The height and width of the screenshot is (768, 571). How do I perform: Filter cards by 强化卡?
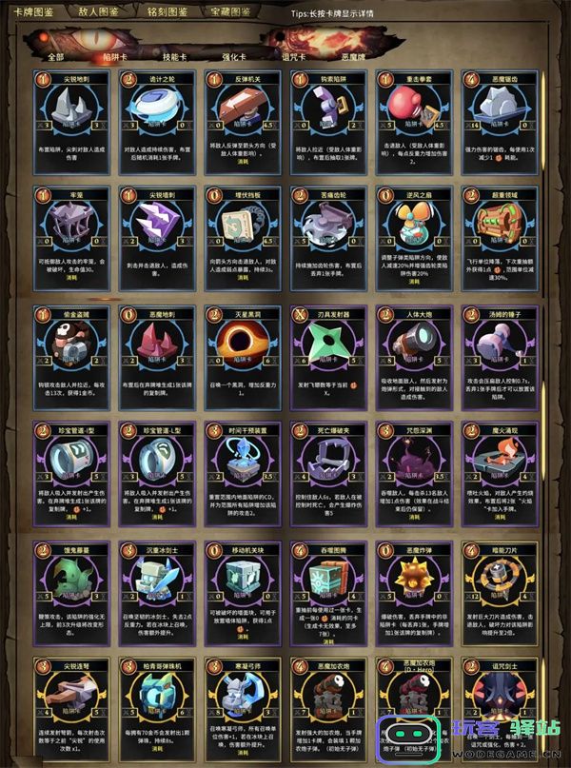[x=234, y=57]
